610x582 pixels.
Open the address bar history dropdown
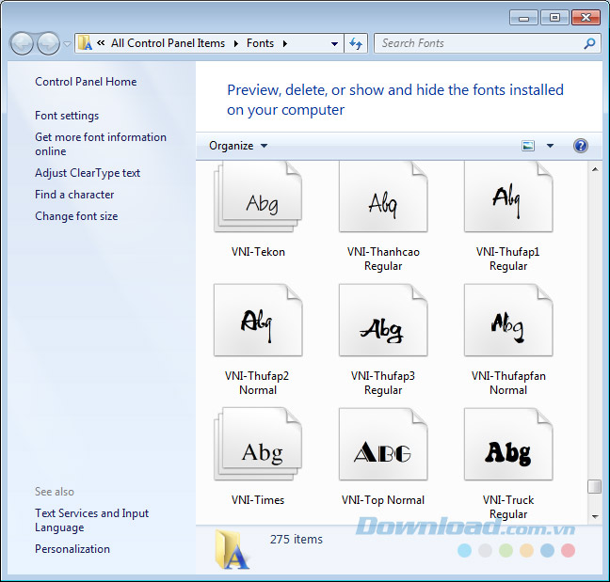334,43
